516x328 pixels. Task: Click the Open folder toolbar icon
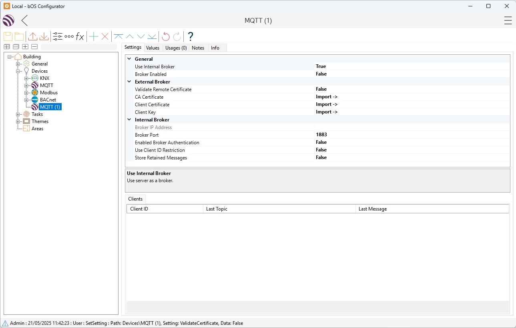pos(19,36)
